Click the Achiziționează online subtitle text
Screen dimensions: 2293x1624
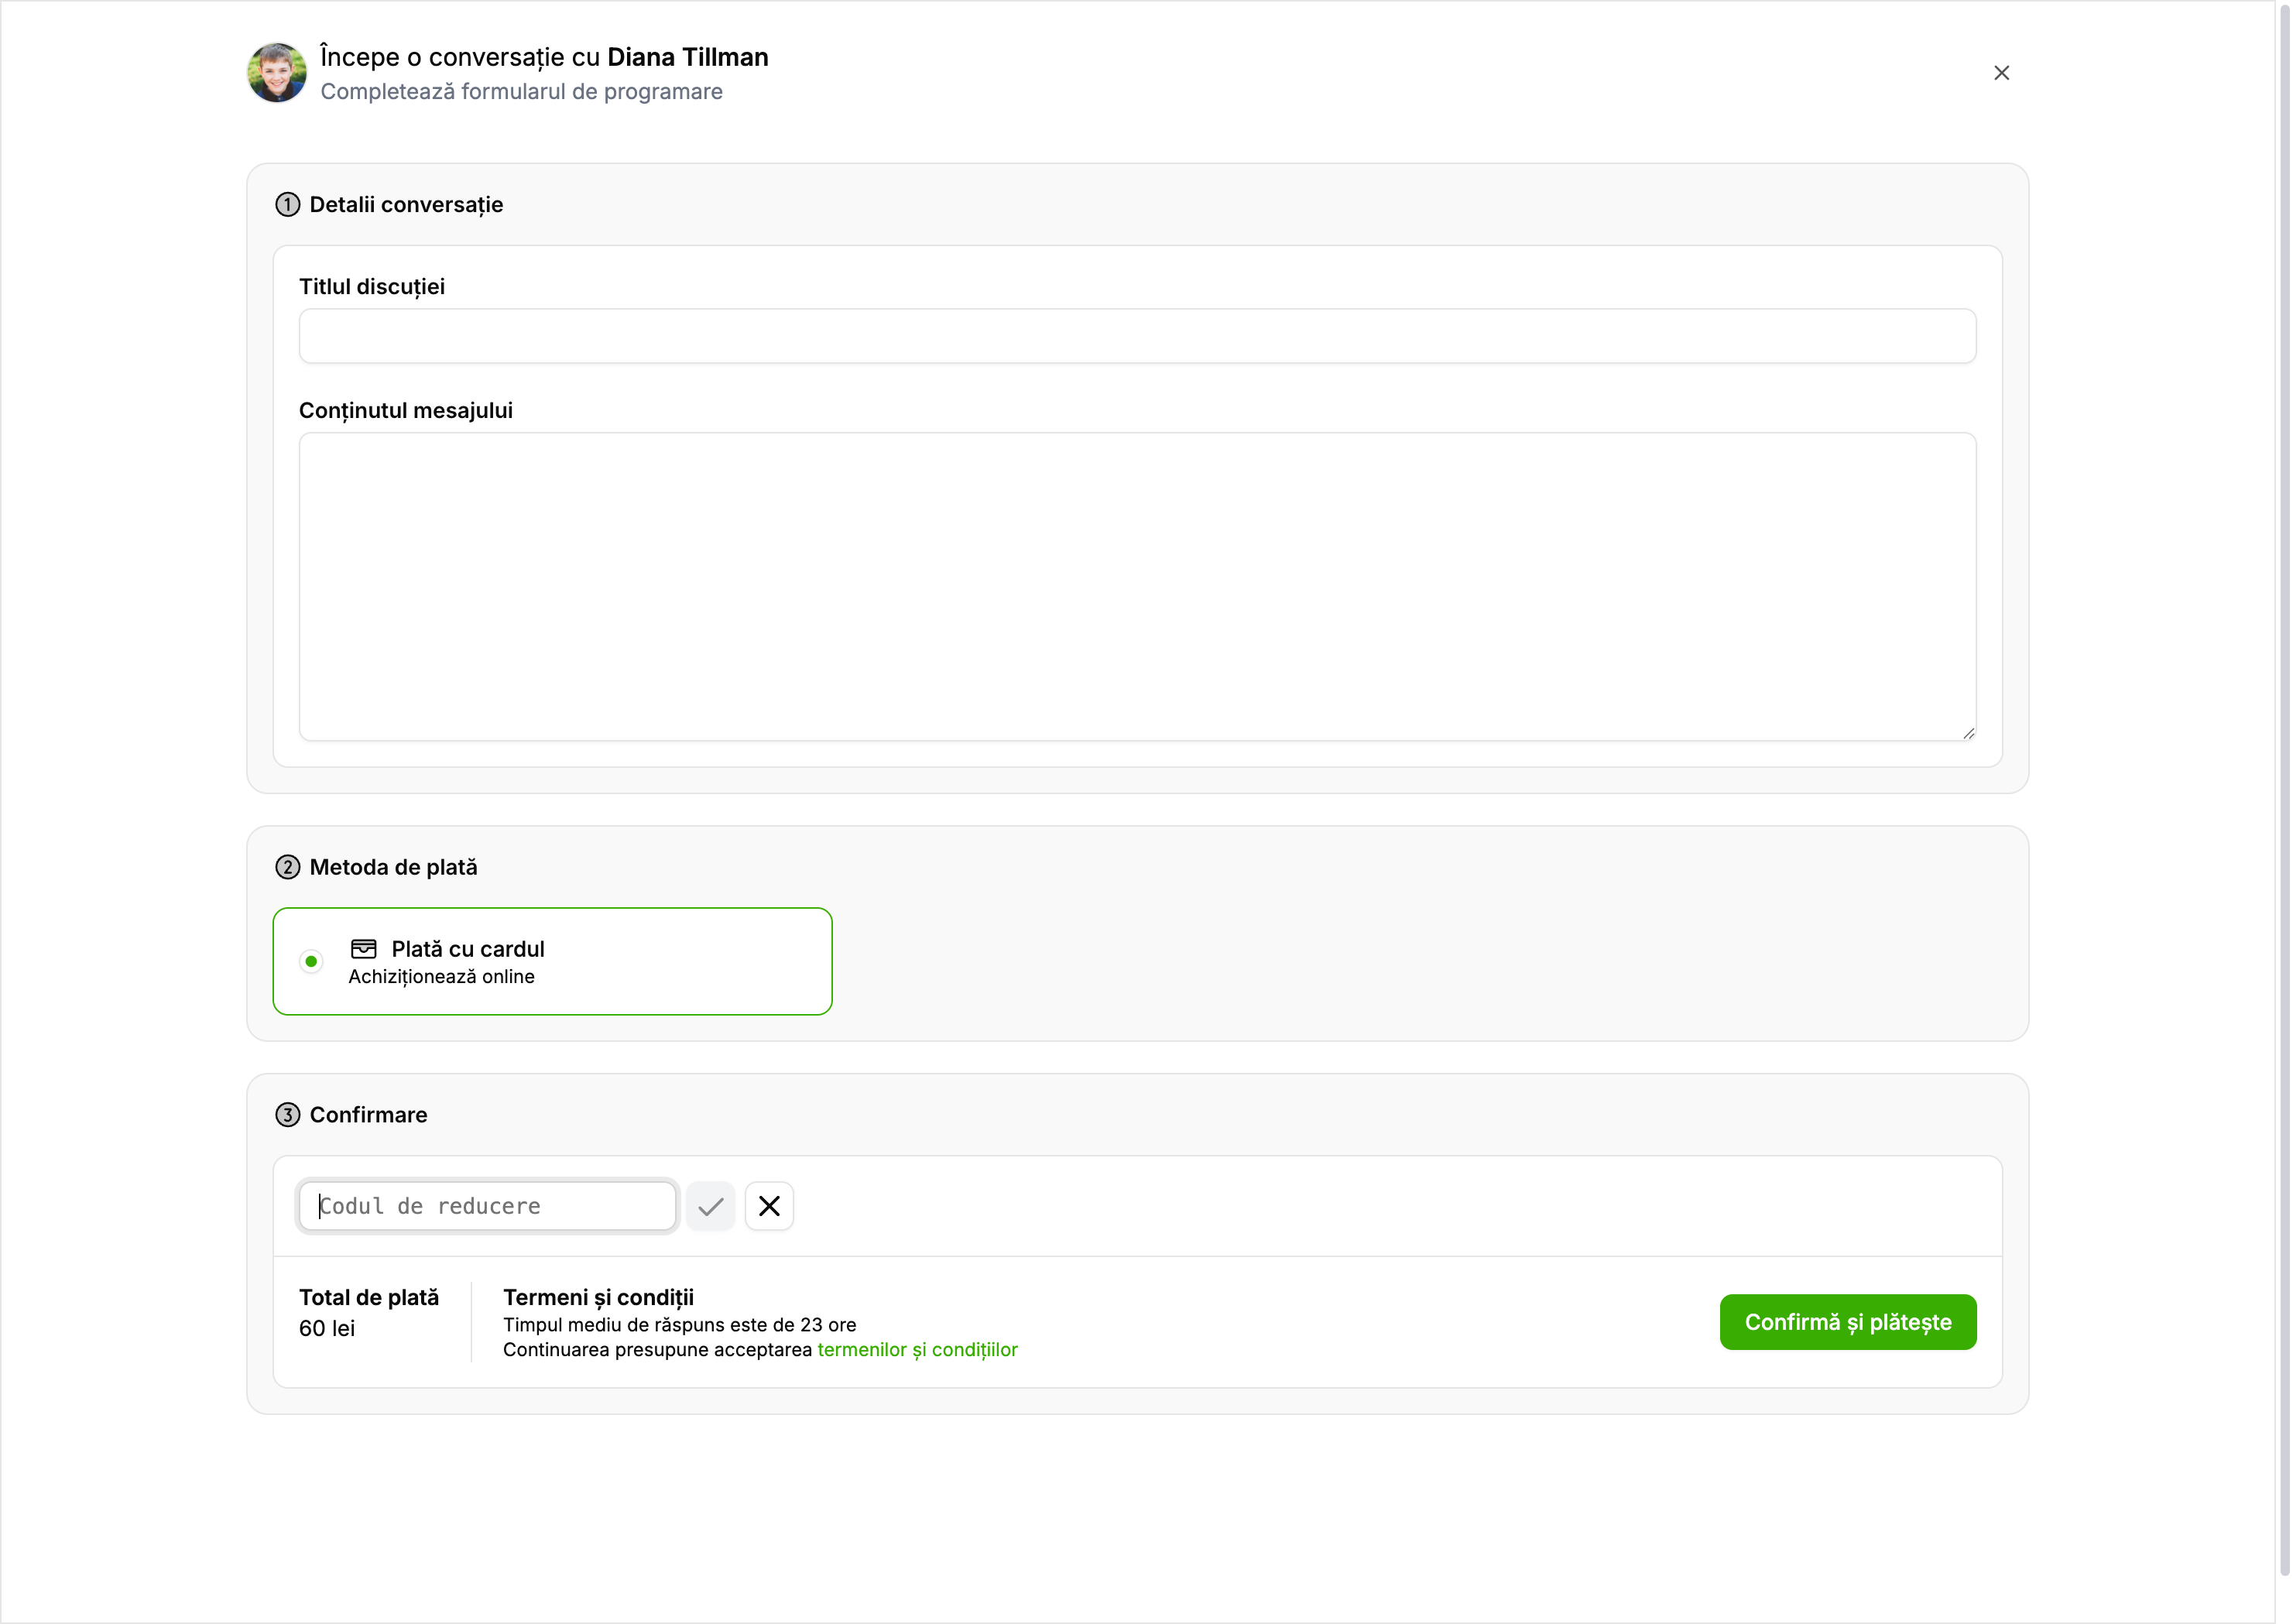click(x=441, y=977)
